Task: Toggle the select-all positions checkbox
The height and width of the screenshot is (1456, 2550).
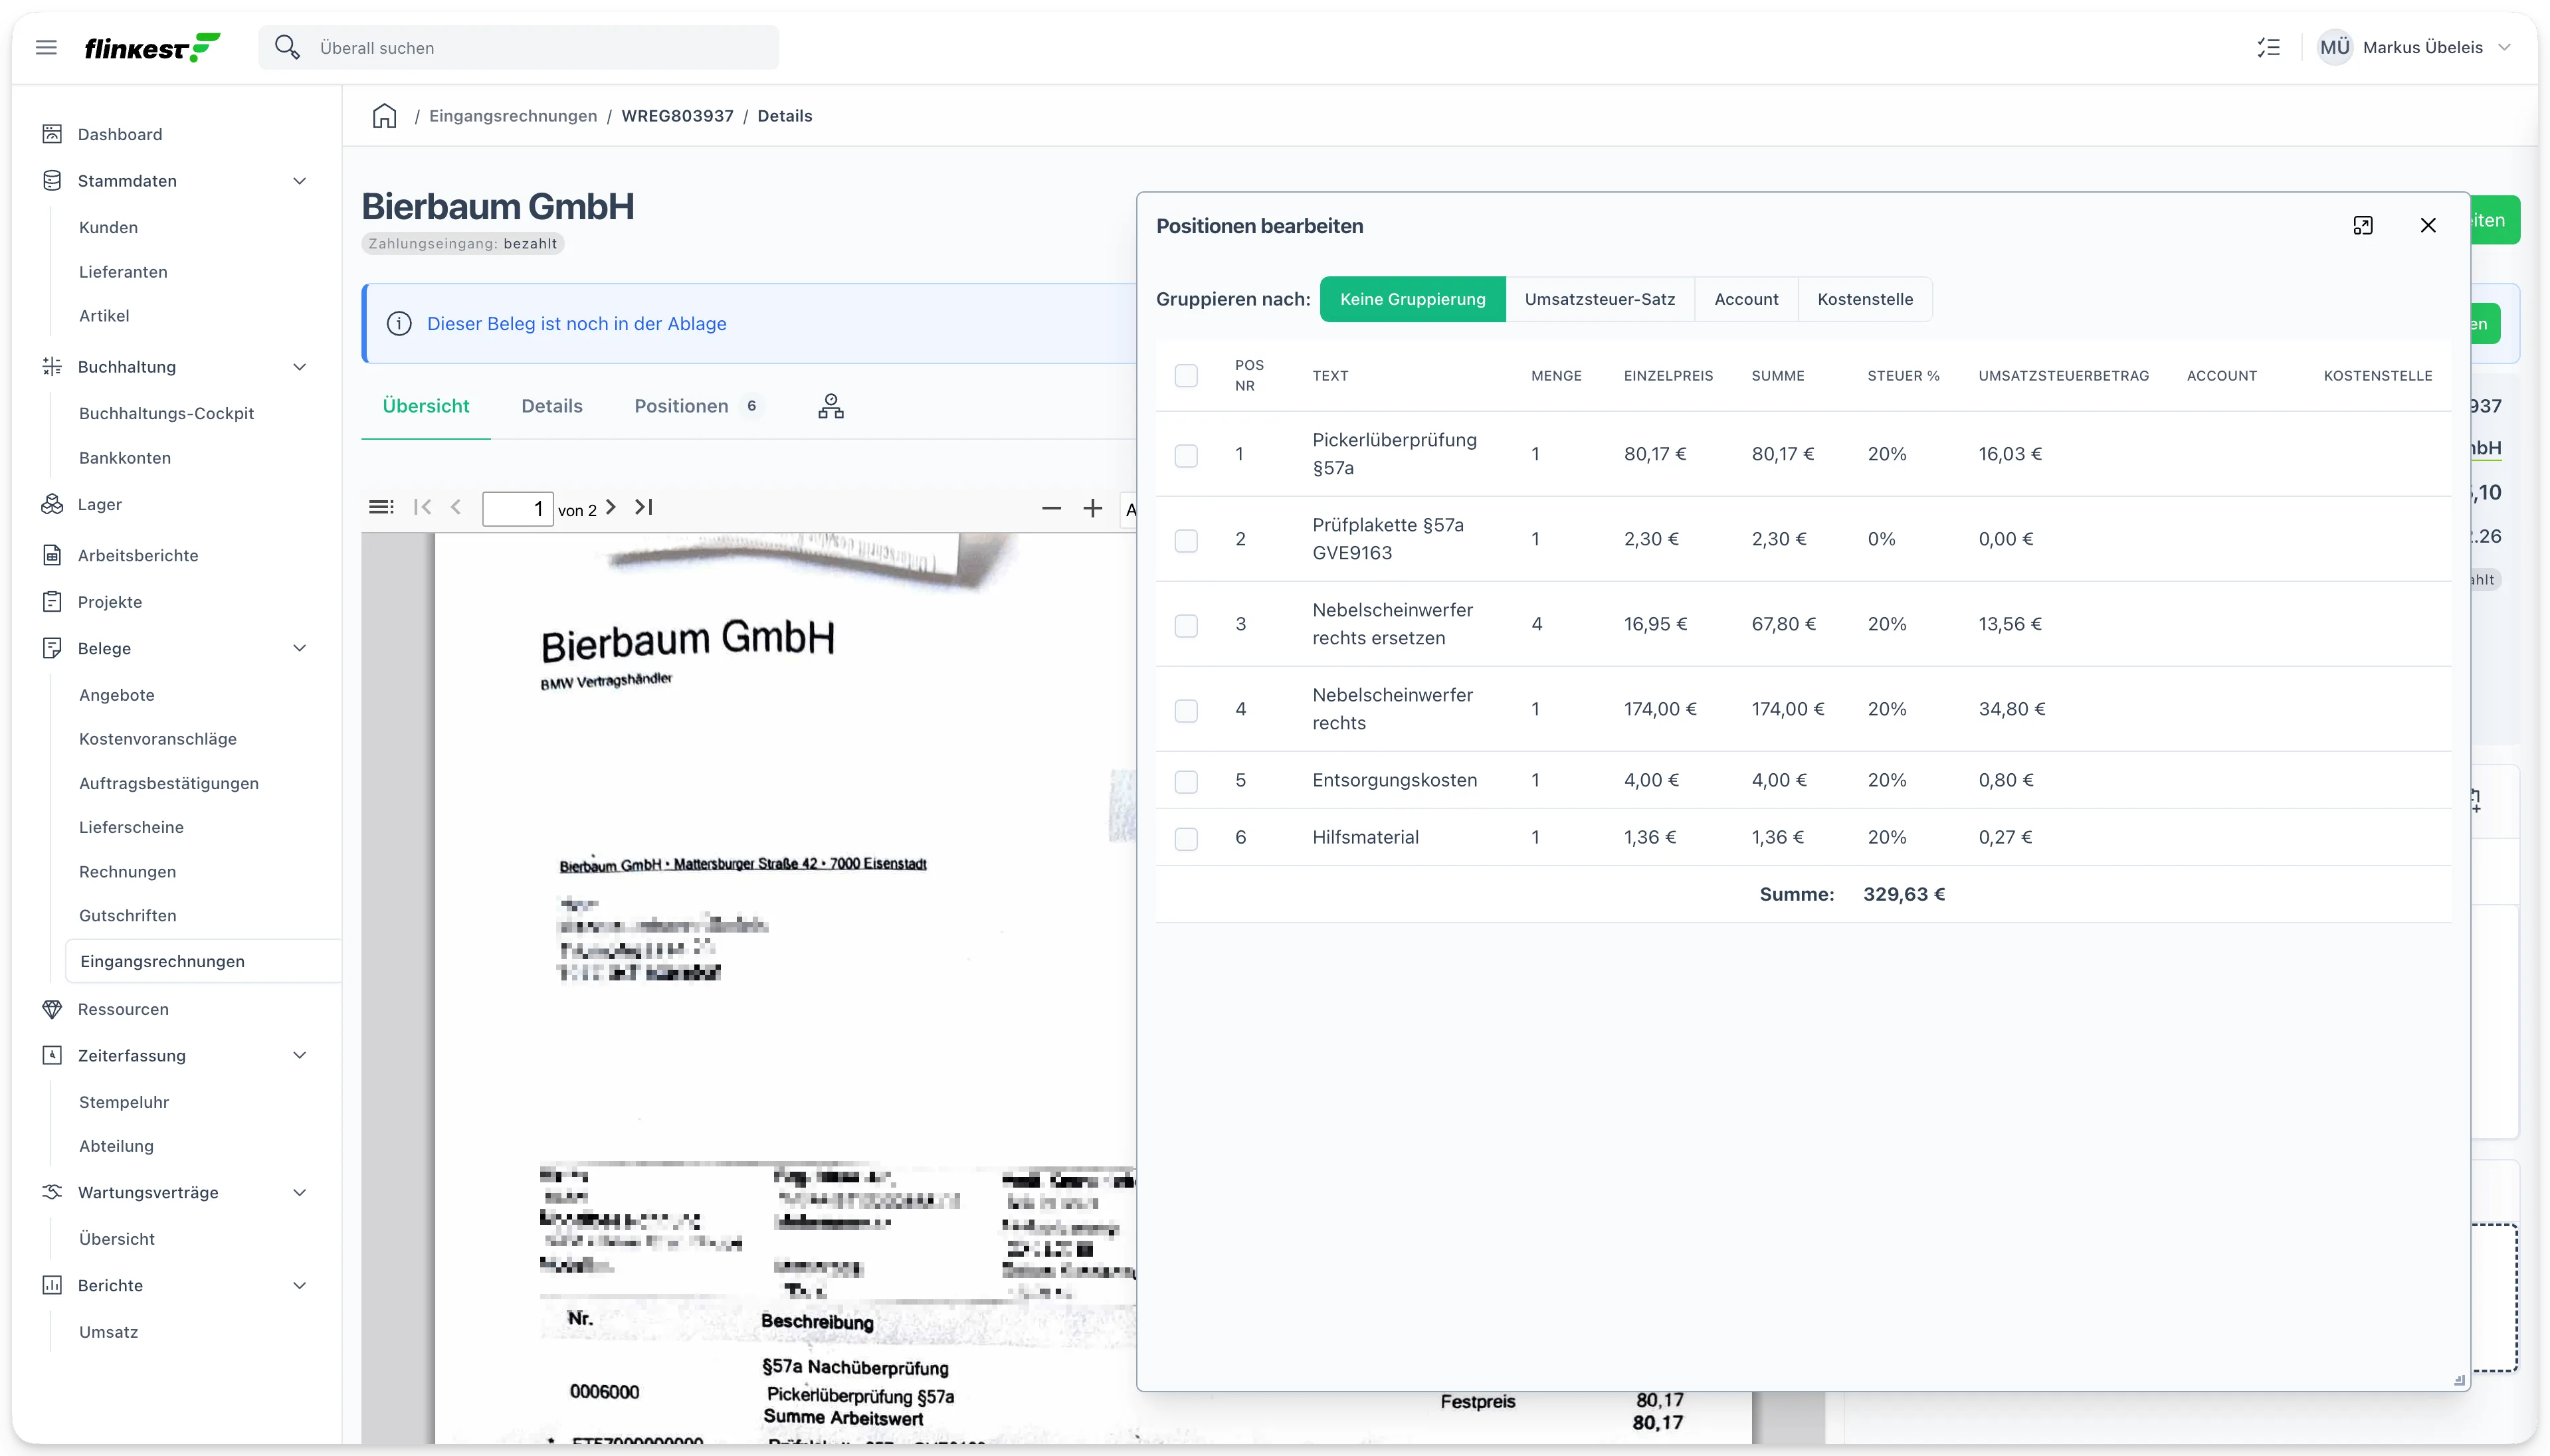Action: [x=1186, y=375]
